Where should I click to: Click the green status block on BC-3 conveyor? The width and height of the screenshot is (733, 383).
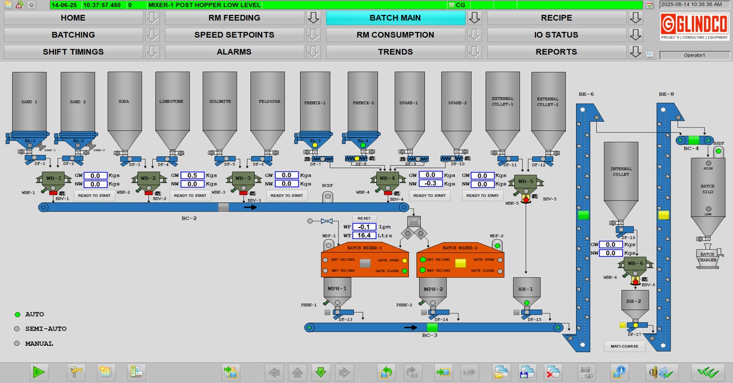coord(432,328)
